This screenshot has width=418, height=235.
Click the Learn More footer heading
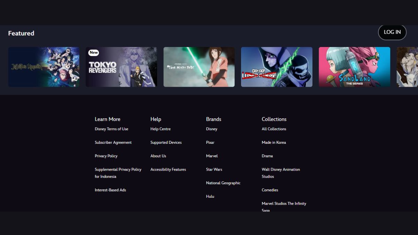[x=108, y=119]
